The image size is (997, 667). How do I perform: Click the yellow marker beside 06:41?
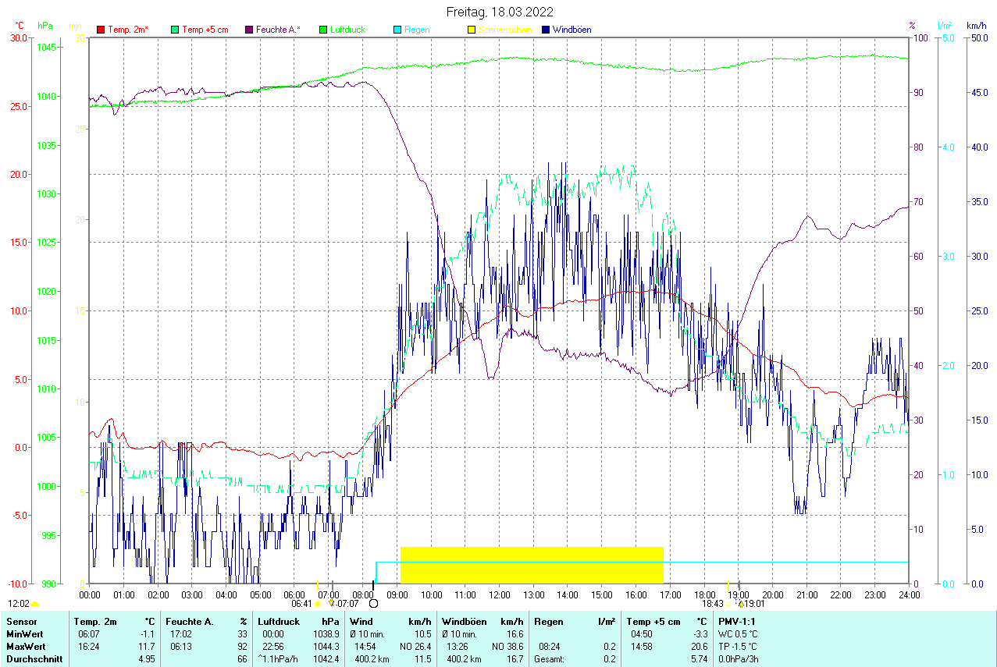[317, 604]
